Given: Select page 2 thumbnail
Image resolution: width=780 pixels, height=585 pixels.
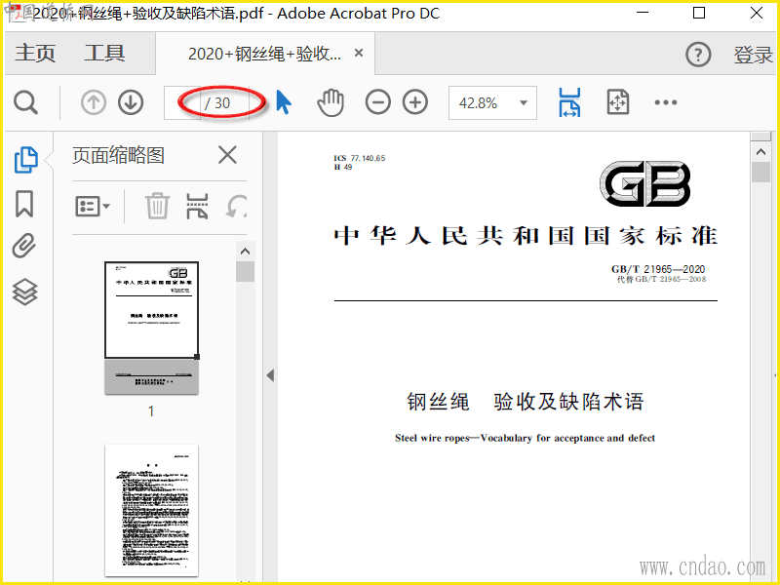Looking at the screenshot, I should (151, 510).
